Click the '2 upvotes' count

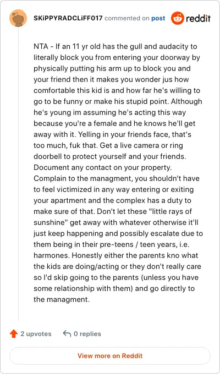click(36, 334)
